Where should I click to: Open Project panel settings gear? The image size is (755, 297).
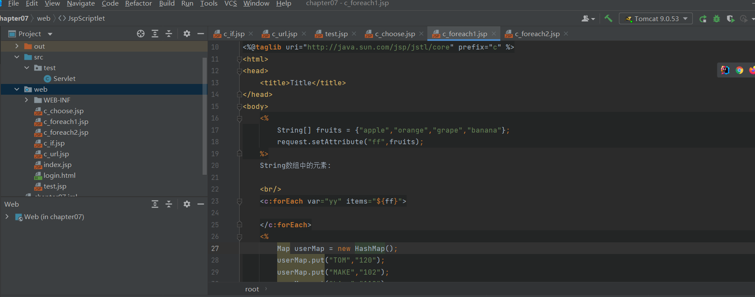[187, 34]
